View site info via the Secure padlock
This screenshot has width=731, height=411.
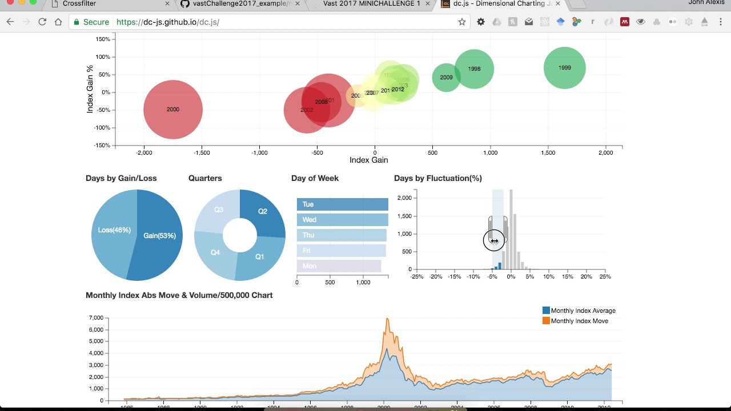(91, 22)
